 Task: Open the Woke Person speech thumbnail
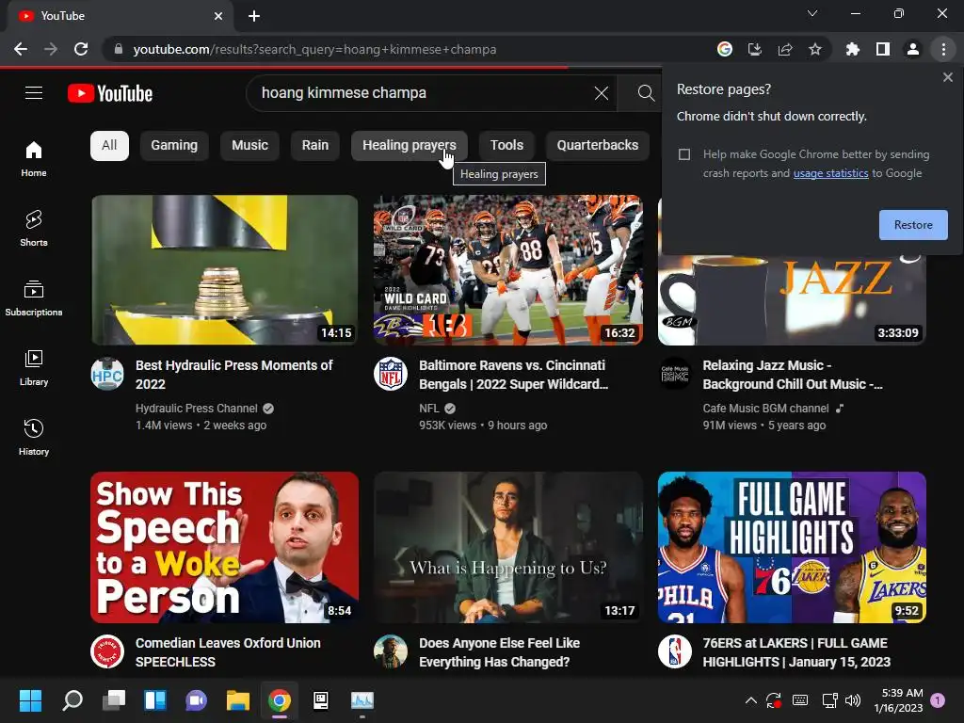224,547
